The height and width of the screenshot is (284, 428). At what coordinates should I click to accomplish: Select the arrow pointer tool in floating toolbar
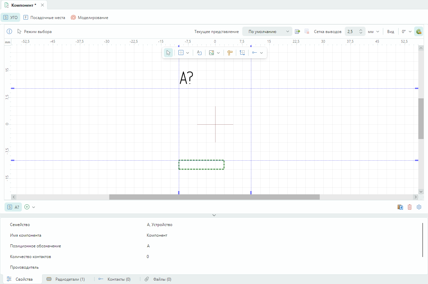click(x=168, y=53)
